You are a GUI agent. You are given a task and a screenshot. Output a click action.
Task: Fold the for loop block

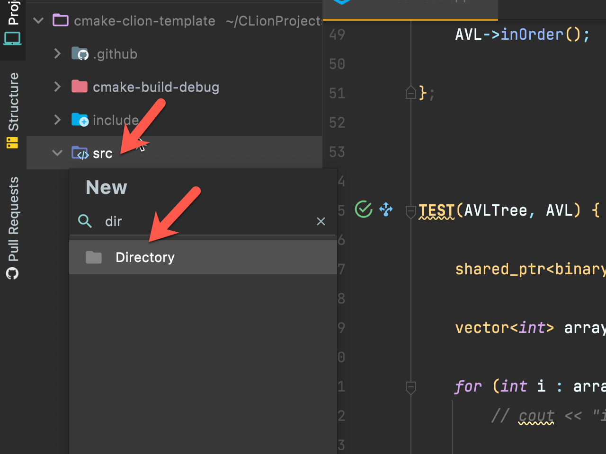pos(410,387)
